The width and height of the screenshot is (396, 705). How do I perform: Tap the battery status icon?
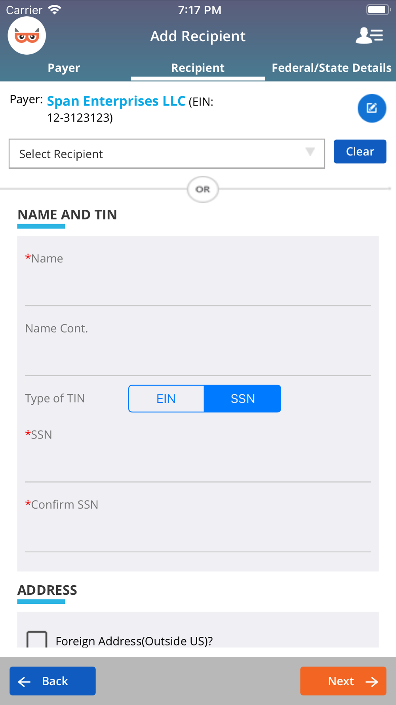tap(377, 10)
